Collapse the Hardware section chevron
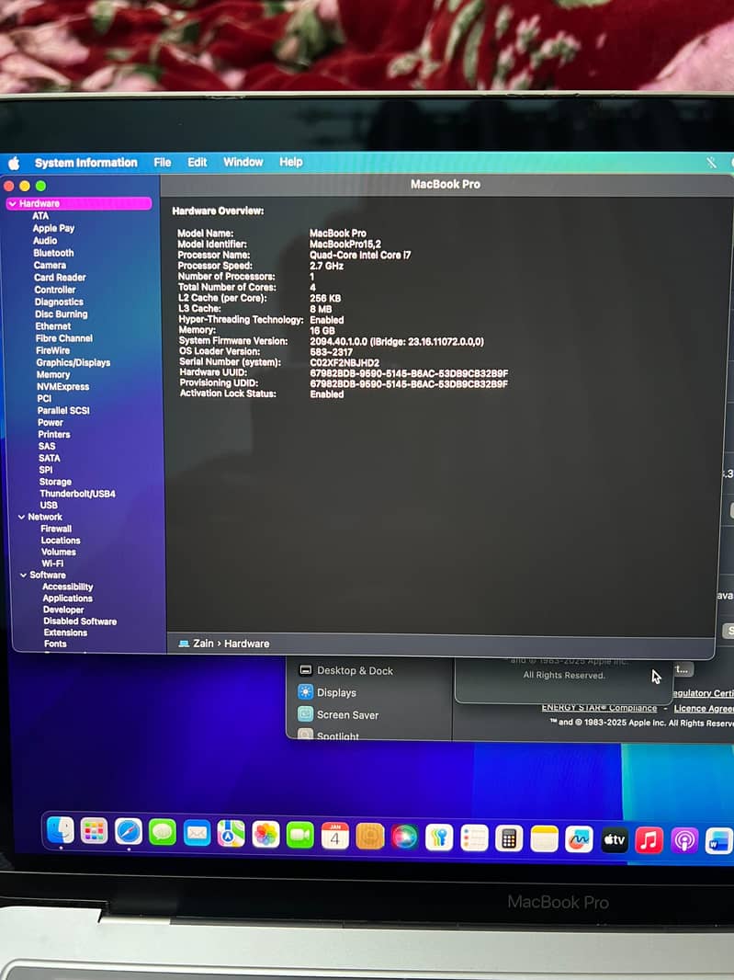This screenshot has height=980, width=734. point(13,204)
